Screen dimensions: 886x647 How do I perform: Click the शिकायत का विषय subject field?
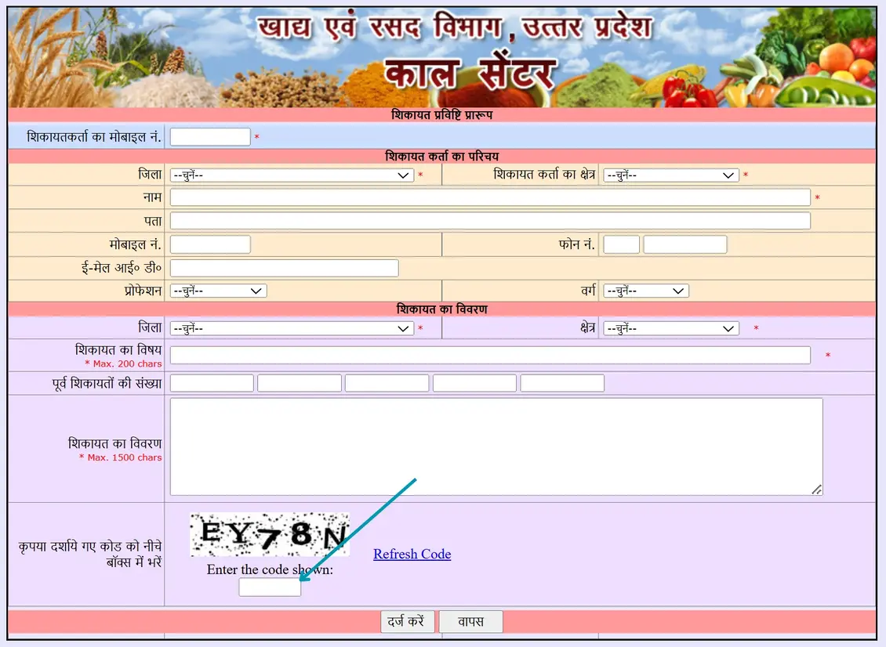click(492, 354)
